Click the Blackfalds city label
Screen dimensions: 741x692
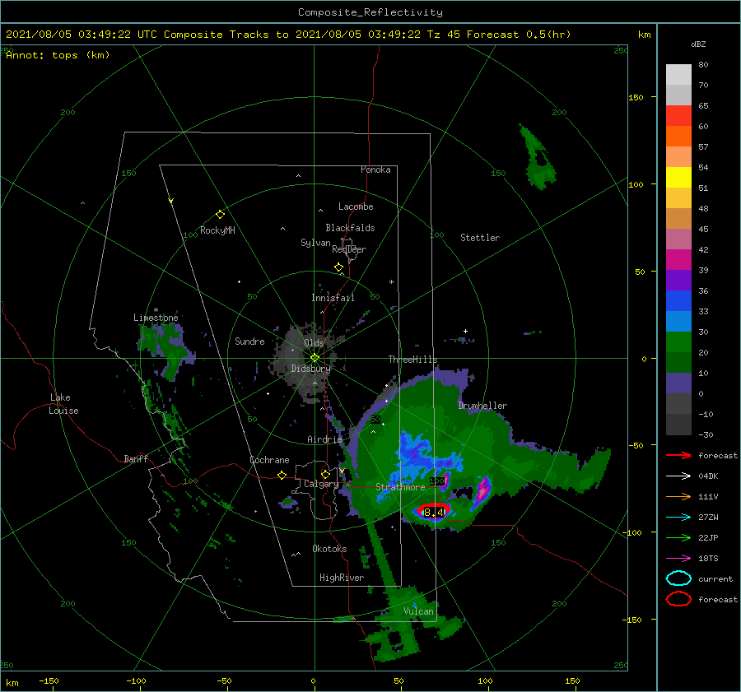(350, 228)
